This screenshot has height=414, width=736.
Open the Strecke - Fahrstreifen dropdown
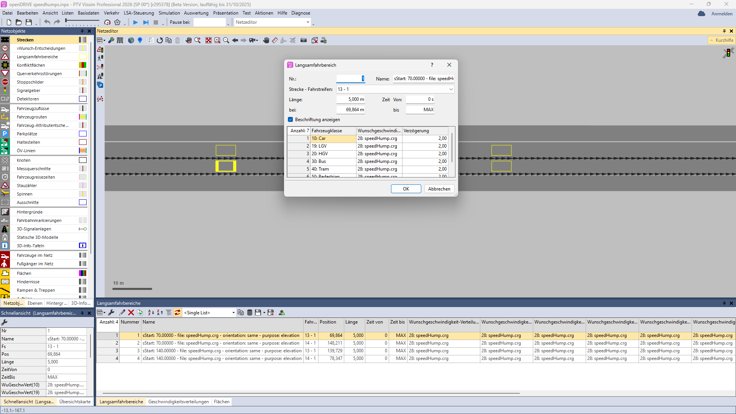click(451, 89)
